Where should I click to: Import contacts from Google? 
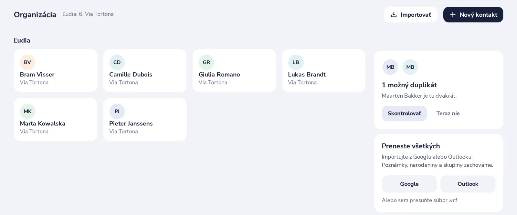coord(409,184)
